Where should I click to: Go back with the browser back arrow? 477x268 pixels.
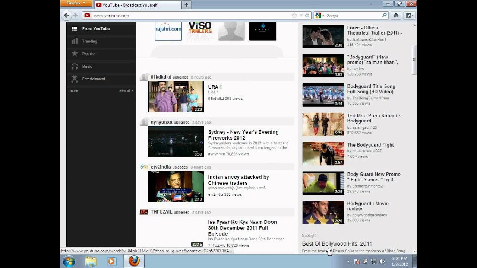coord(67,15)
